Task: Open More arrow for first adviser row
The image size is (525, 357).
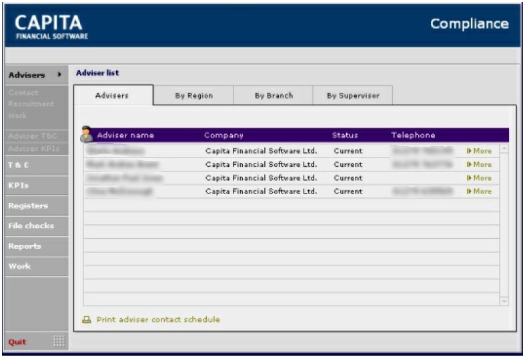Action: coord(469,151)
